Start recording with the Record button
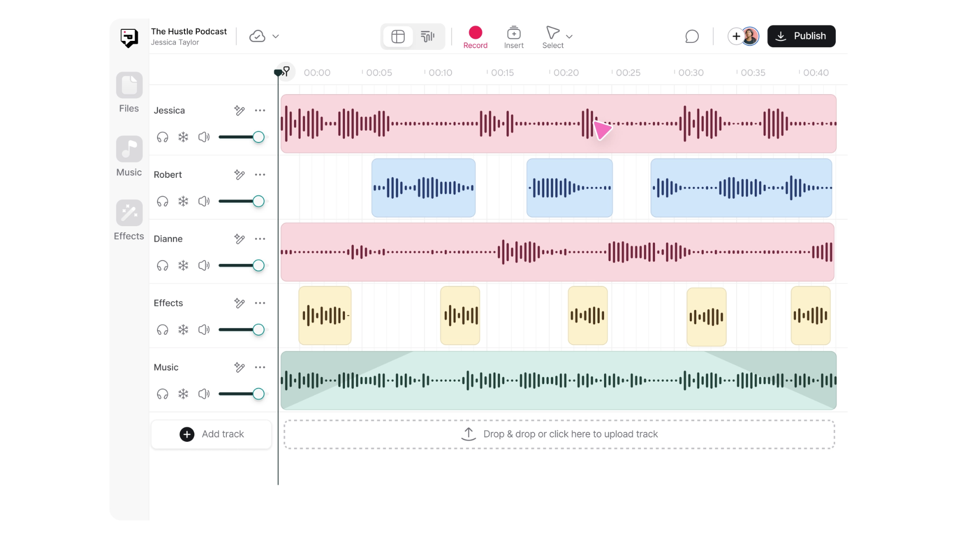This screenshot has width=957, height=538. click(x=476, y=37)
